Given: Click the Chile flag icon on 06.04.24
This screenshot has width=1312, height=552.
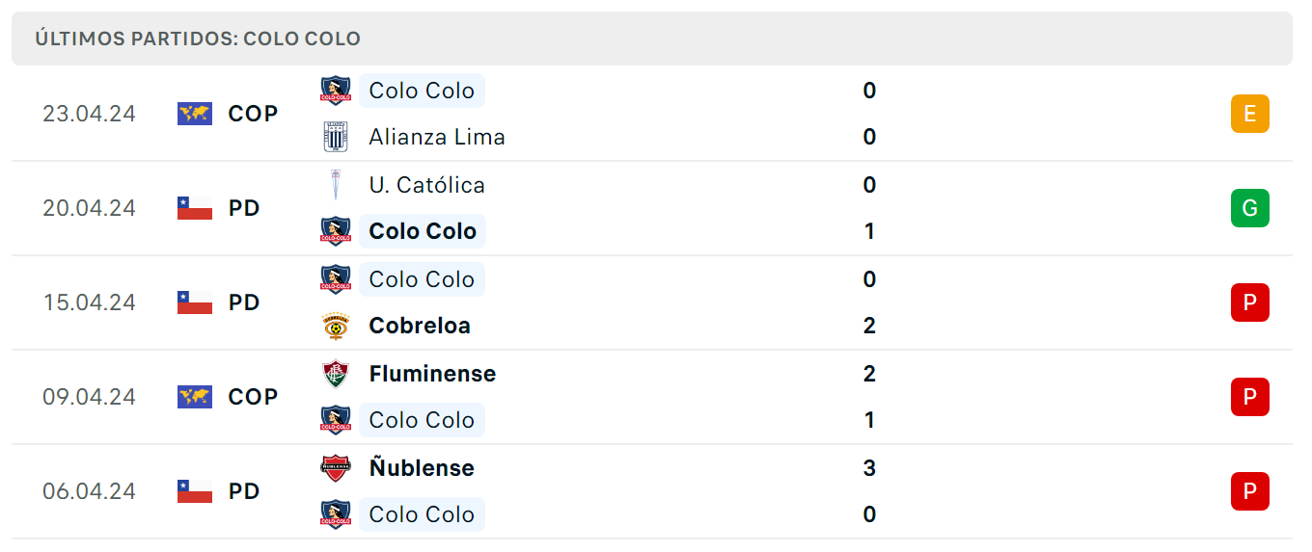Looking at the screenshot, I should (x=195, y=491).
